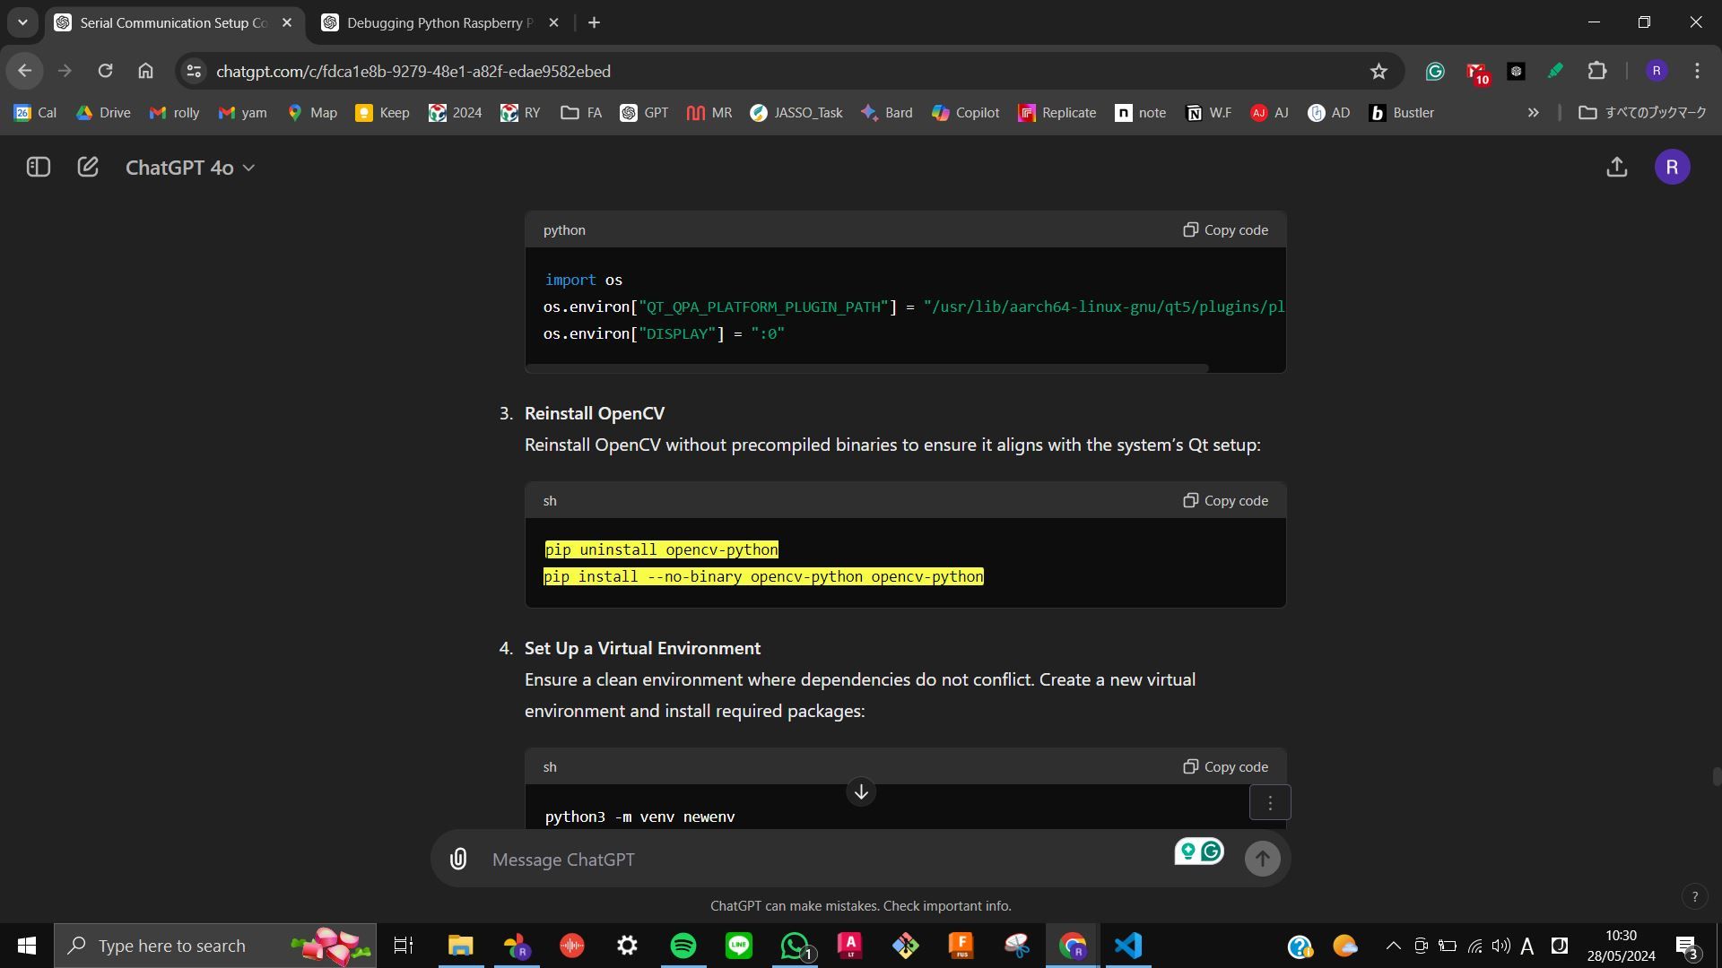Click the Type here to search box
The width and height of the screenshot is (1722, 968).
[x=215, y=946]
